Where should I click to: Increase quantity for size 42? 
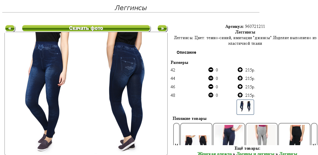coord(240,70)
